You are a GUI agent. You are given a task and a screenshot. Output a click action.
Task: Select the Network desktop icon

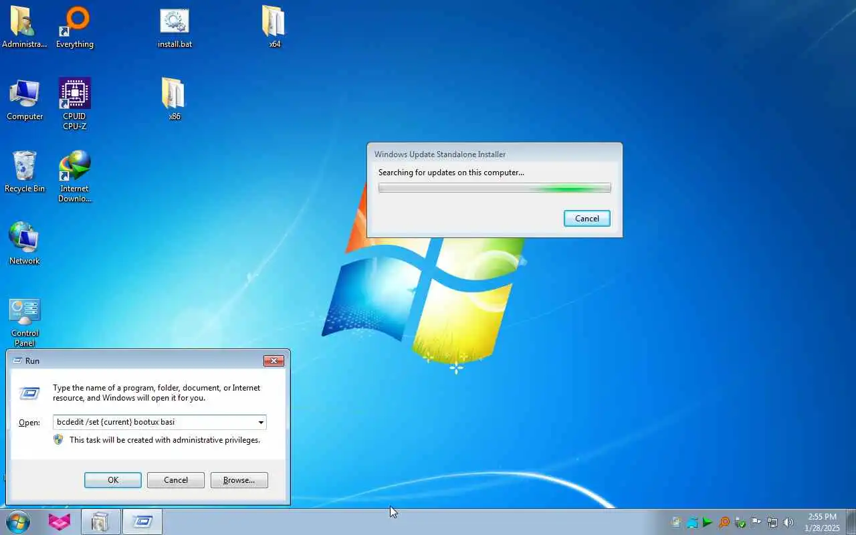coord(25,243)
